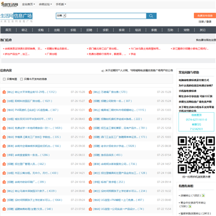
Task: Click the QR code image
Action: [x=196, y=155]
